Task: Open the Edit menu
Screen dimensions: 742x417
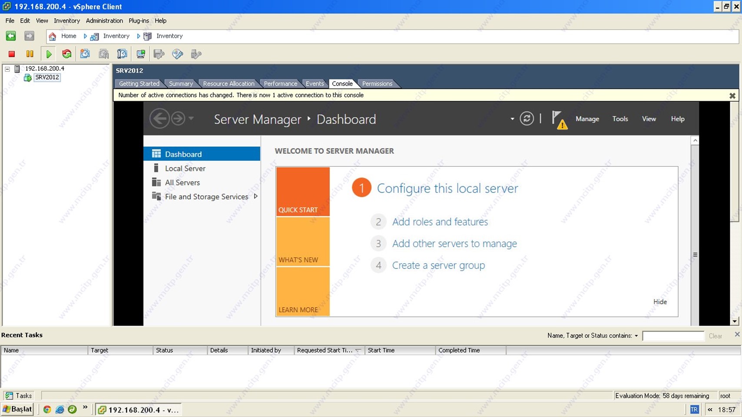Action: coord(25,20)
